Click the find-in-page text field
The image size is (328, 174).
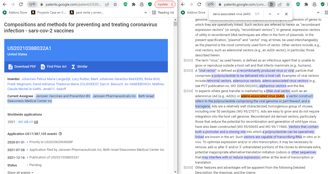[231, 14]
